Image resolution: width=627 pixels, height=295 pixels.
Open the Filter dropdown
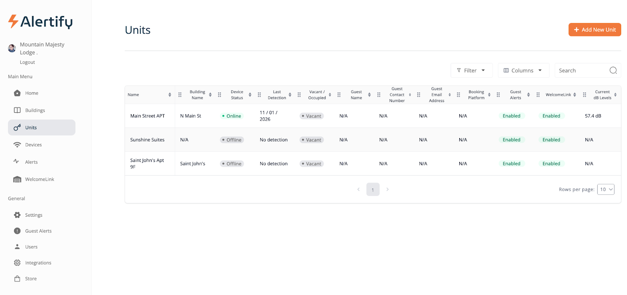(x=471, y=70)
